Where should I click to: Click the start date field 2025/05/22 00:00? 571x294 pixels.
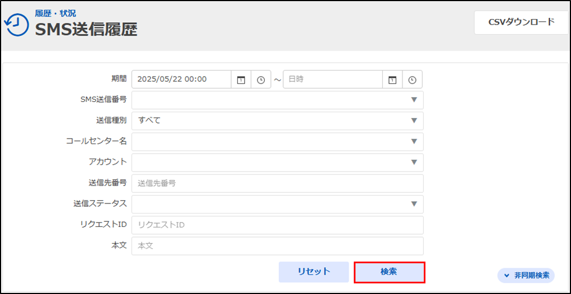(181, 79)
